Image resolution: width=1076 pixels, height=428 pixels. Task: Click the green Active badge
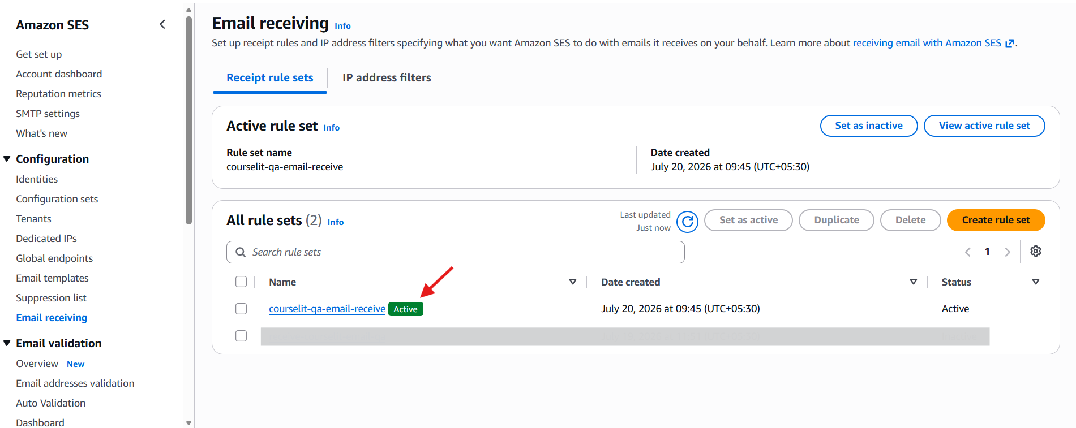tap(405, 309)
